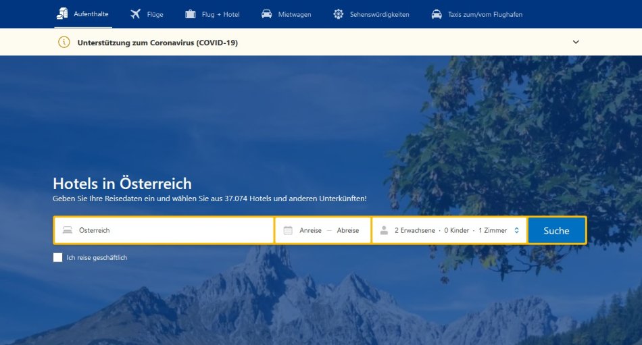Expand the COVID-19 support banner chevron

576,42
